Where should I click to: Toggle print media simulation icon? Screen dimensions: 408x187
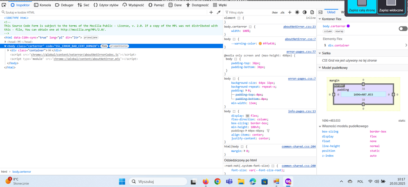click(x=312, y=12)
